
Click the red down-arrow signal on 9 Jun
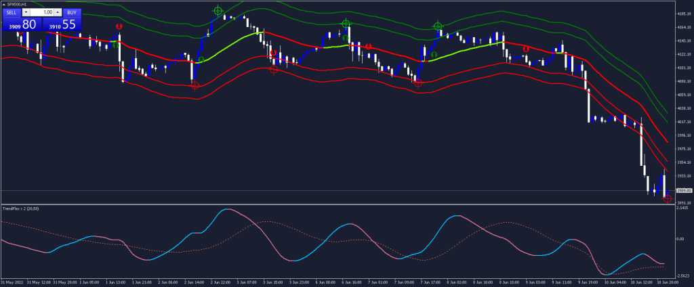pyautogui.click(x=525, y=49)
